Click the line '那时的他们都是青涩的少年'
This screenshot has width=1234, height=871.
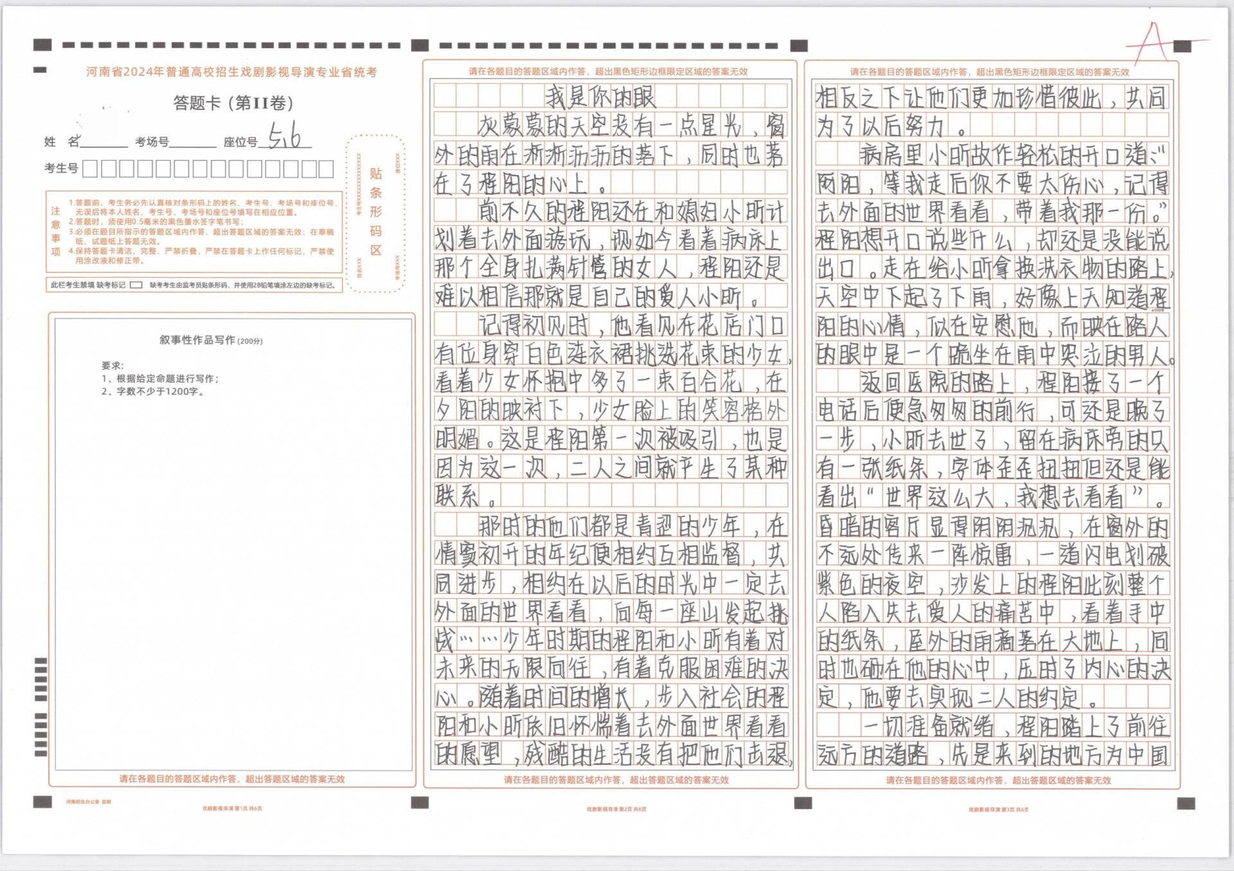coord(631,526)
